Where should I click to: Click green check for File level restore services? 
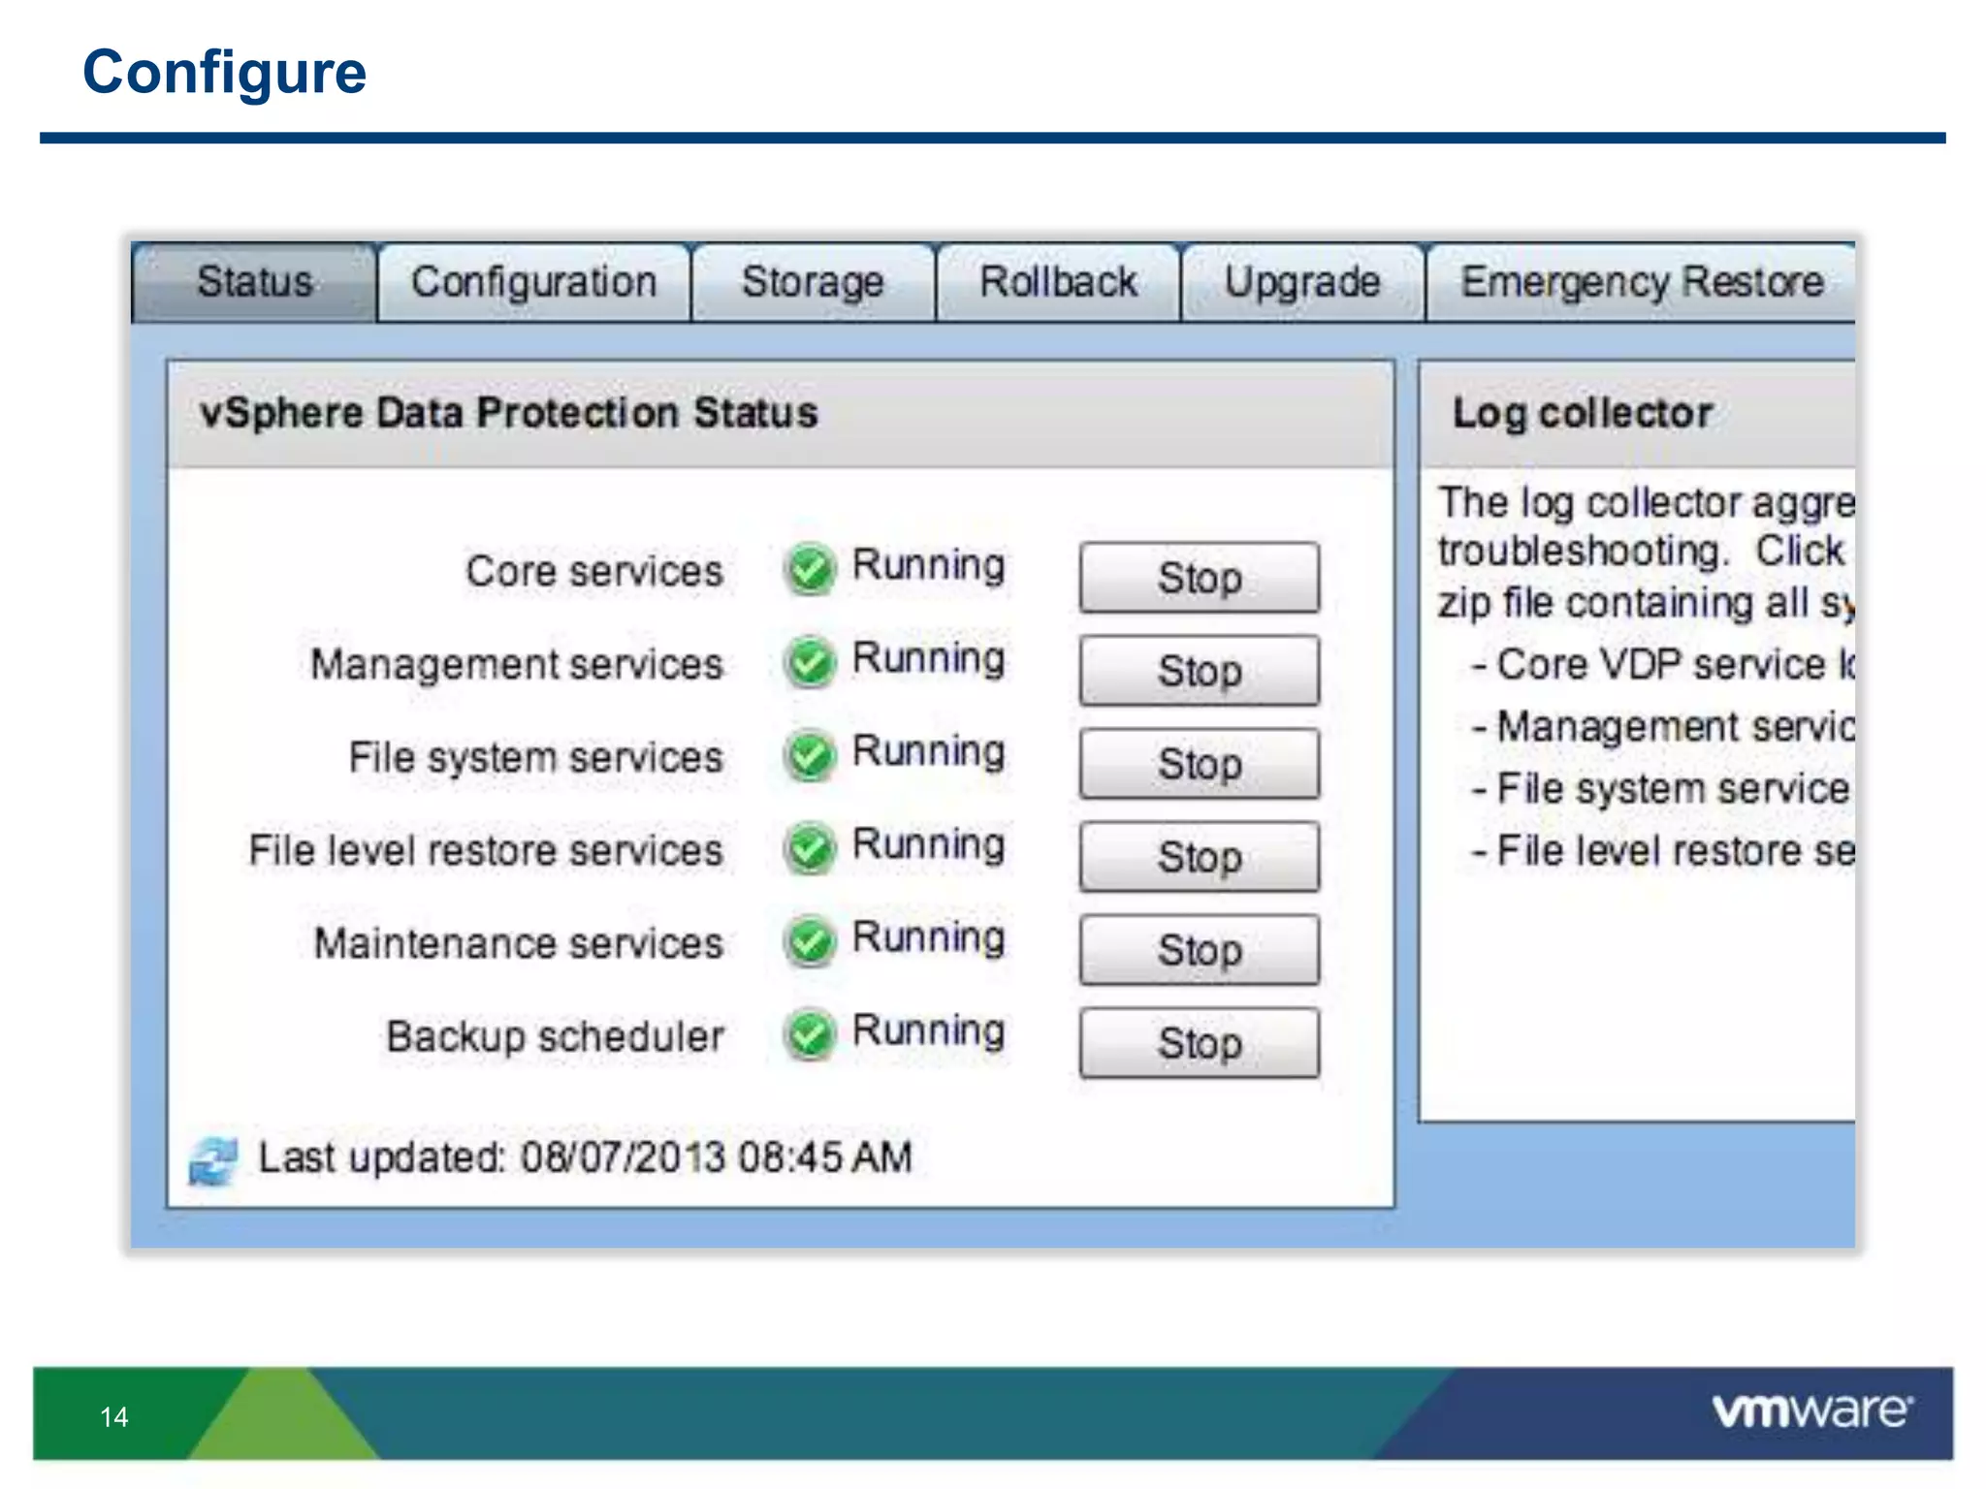(810, 848)
